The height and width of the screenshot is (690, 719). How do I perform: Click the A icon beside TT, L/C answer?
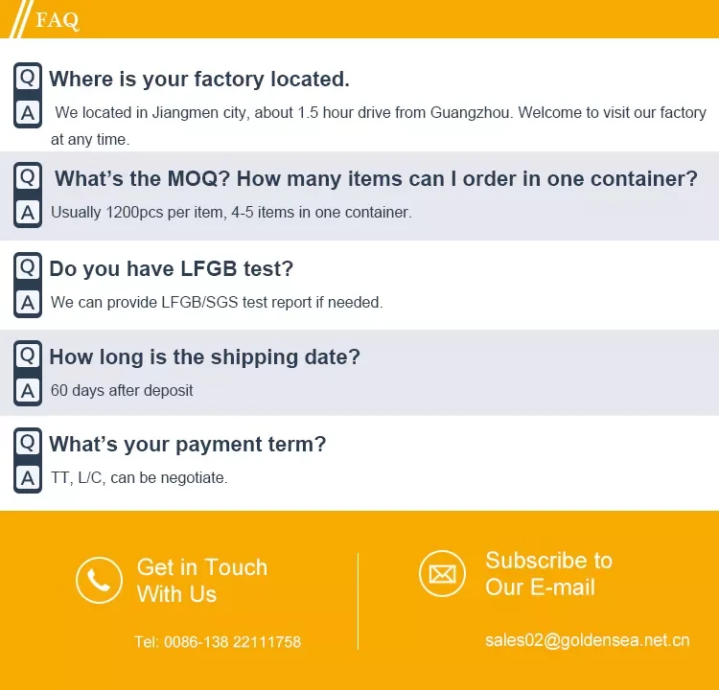click(x=28, y=477)
